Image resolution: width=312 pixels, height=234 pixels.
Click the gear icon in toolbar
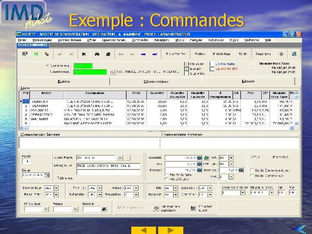pos(281,54)
